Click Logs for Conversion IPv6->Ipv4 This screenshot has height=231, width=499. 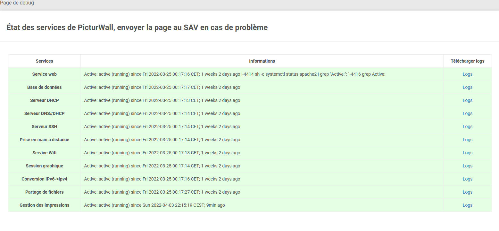467,179
